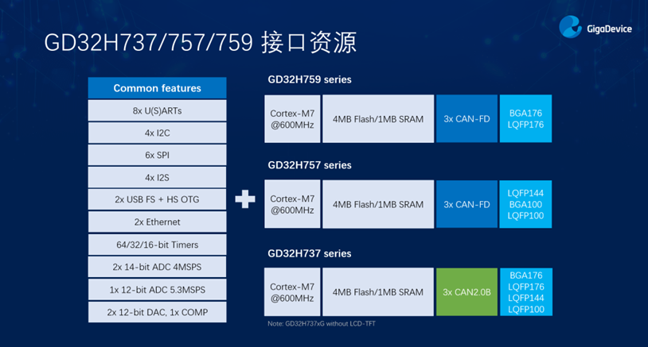Select the Common features header
The image size is (648, 347).
157,88
